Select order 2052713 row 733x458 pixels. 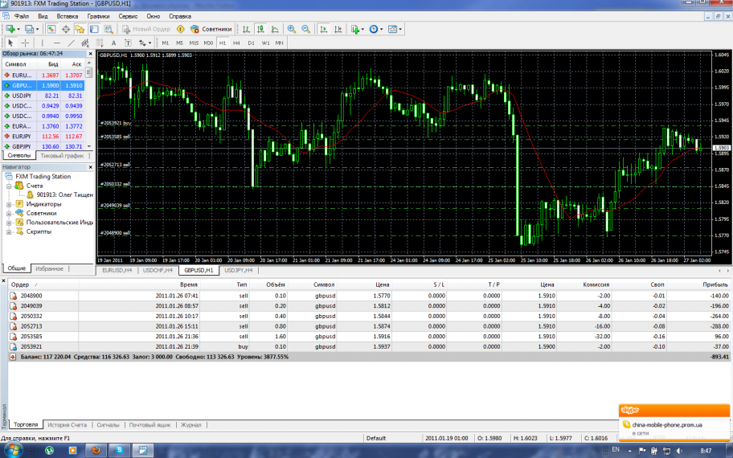click(x=369, y=326)
